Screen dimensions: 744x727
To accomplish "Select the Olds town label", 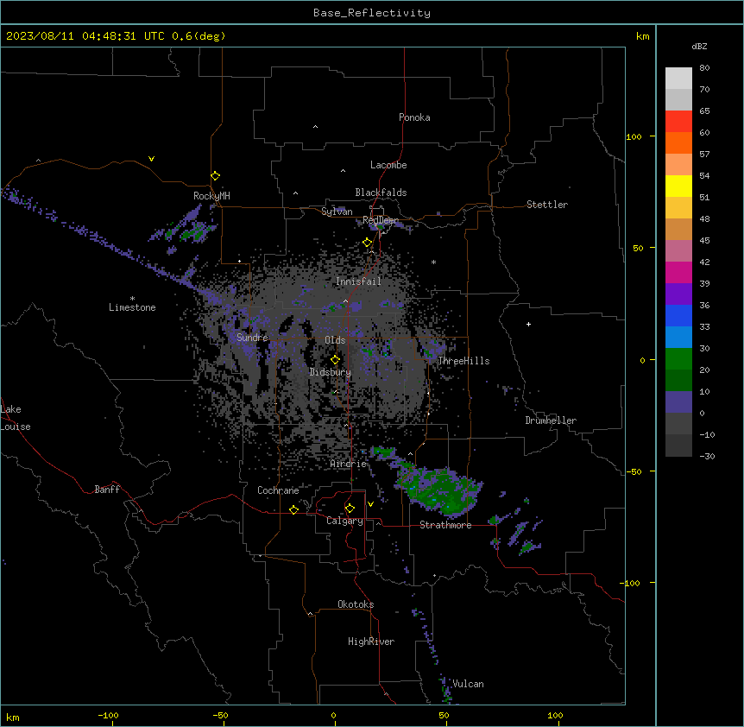I will click(335, 340).
